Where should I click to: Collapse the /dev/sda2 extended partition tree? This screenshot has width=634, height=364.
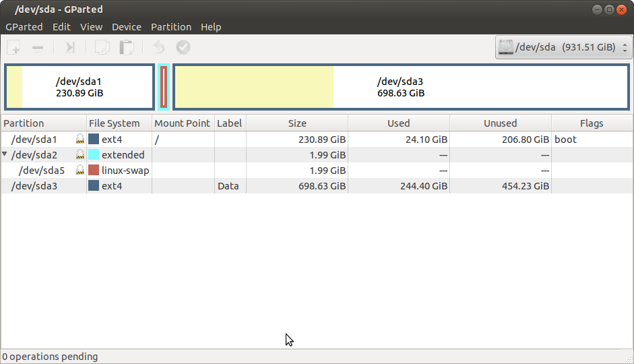[5, 155]
